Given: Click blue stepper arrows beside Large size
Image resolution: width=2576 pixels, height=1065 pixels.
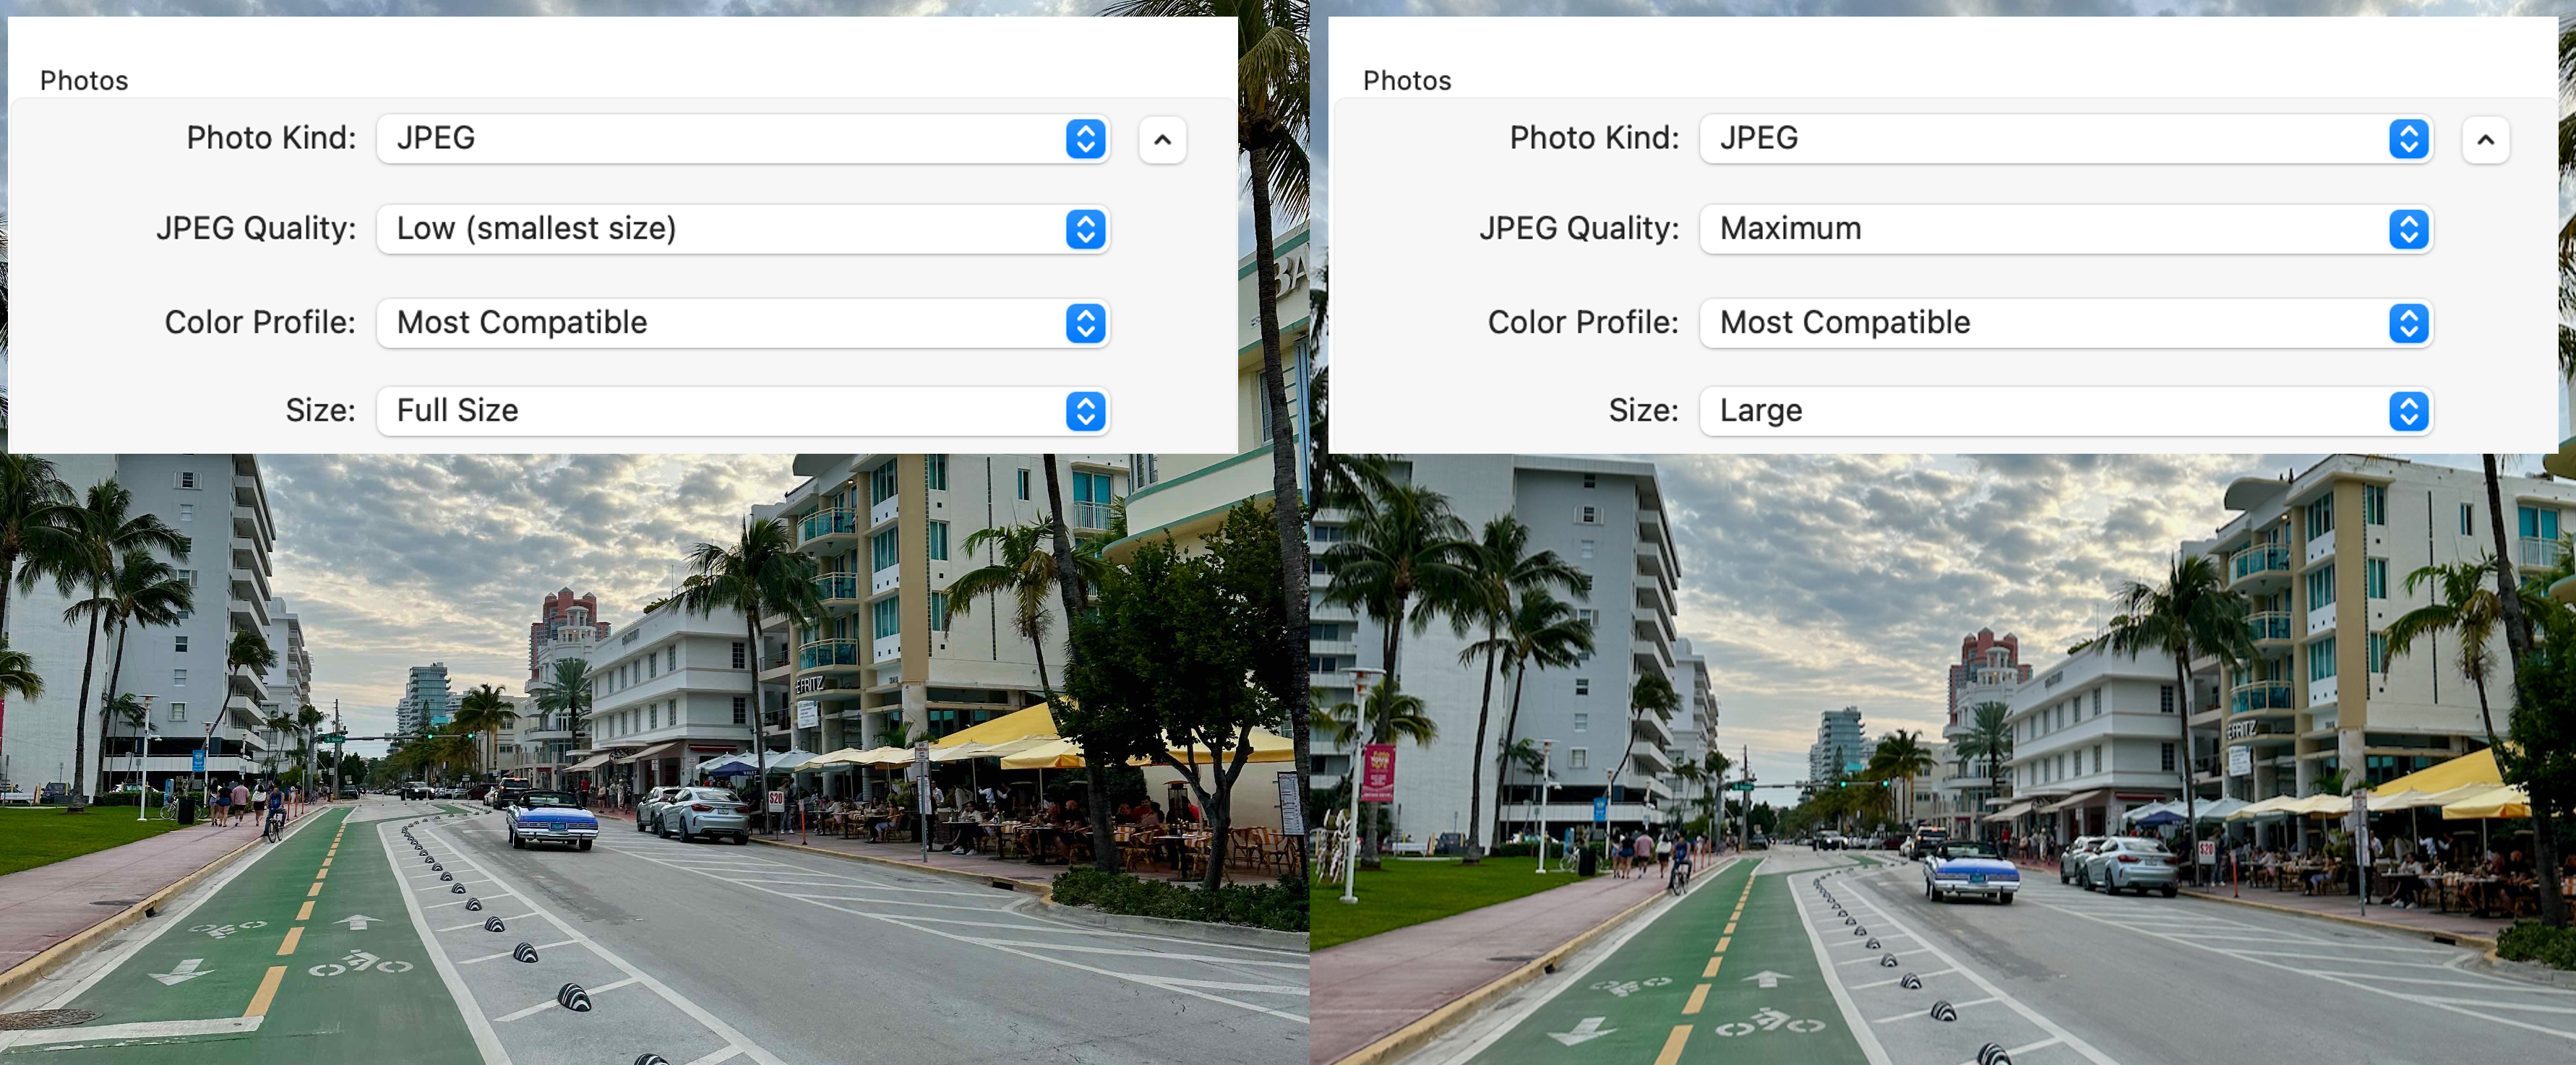Looking at the screenshot, I should click(2408, 411).
